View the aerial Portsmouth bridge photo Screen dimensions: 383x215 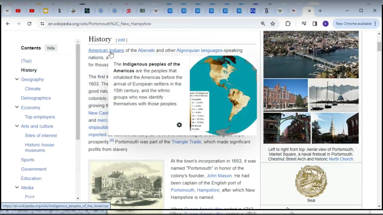[311, 54]
